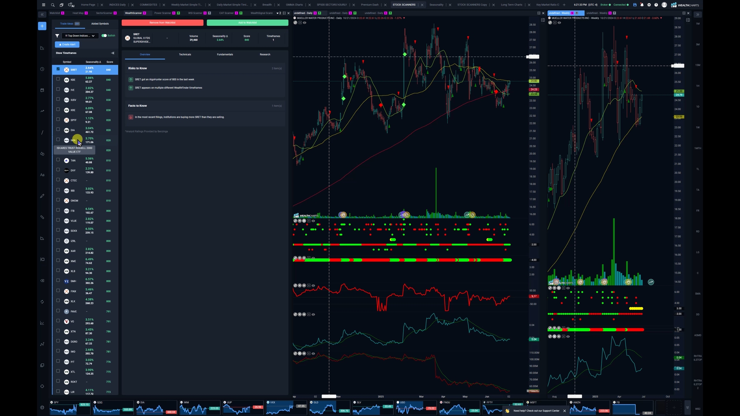
Task: Click Add to Watchlist button
Action: pyautogui.click(x=247, y=23)
